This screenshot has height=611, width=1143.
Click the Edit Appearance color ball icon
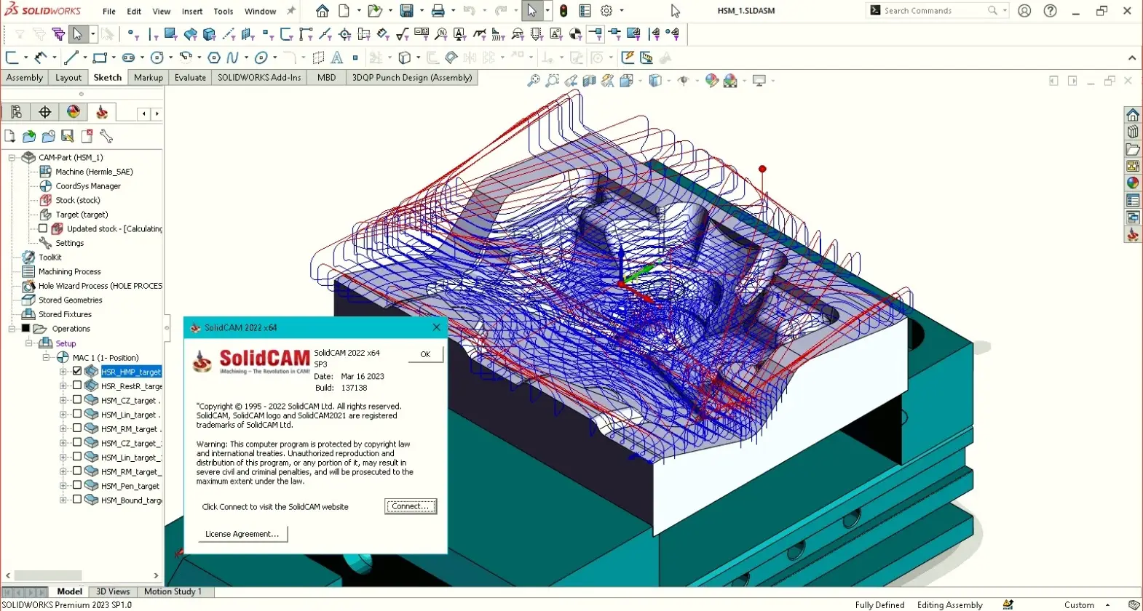pos(712,81)
